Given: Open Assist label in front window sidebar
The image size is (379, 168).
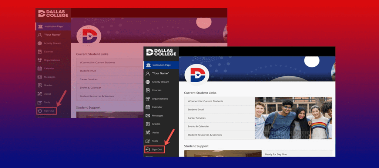Looking at the screenshot, I should [156, 132].
